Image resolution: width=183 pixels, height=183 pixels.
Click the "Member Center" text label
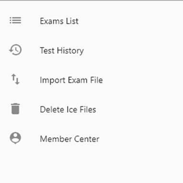[x=70, y=139]
